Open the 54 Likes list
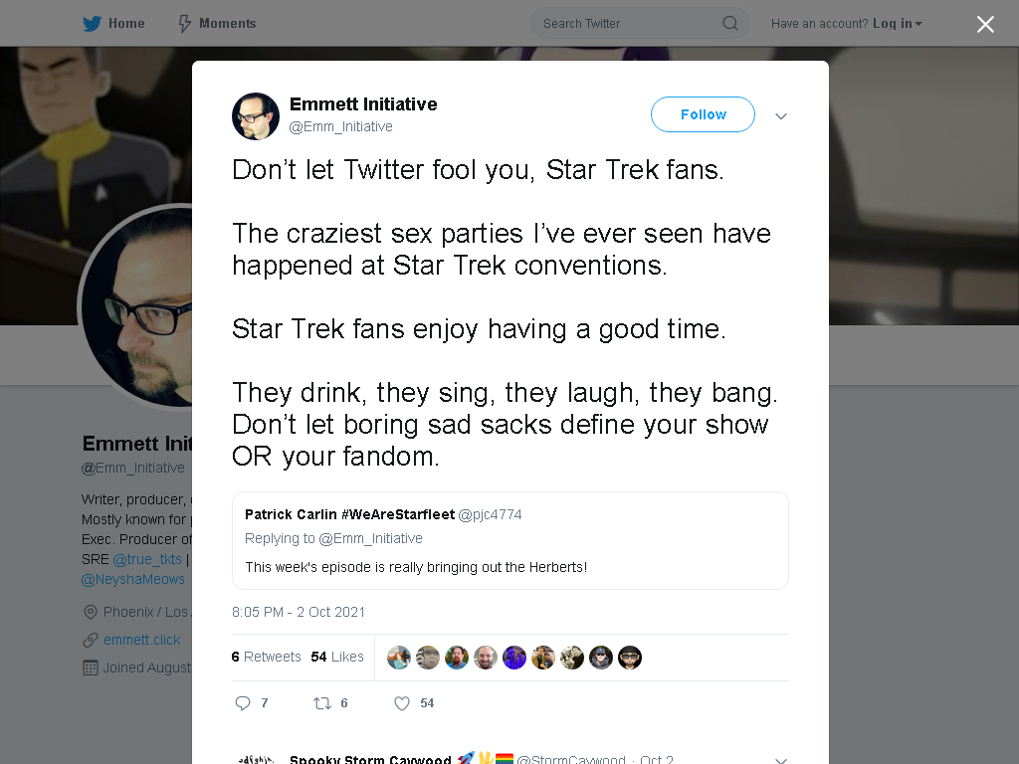This screenshot has width=1019, height=764. (337, 657)
